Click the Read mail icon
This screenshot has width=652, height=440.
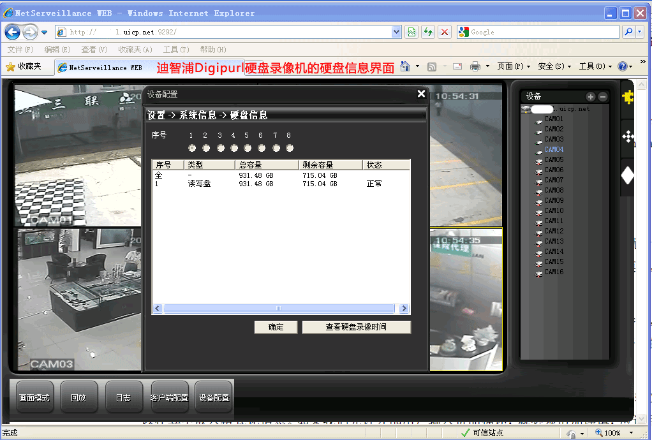(457, 66)
